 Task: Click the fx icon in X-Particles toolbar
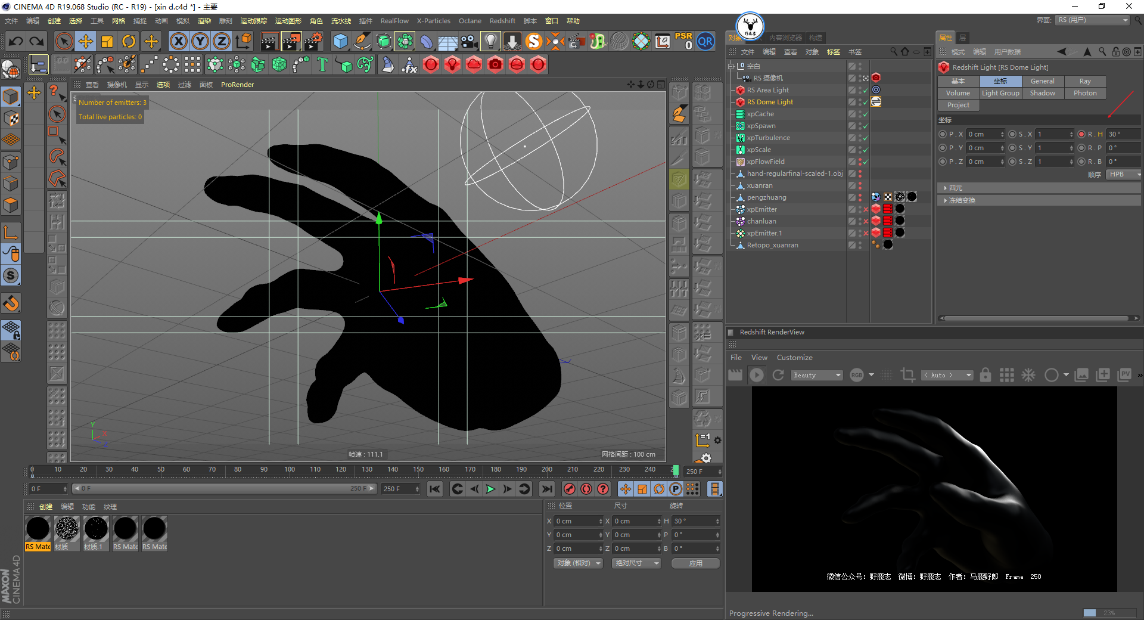409,64
